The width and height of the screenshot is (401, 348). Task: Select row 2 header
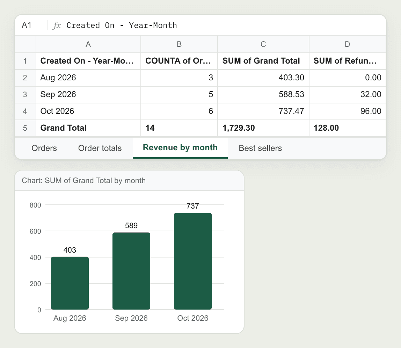[x=25, y=78]
